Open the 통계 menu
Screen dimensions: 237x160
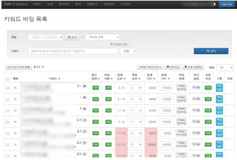[78, 4]
